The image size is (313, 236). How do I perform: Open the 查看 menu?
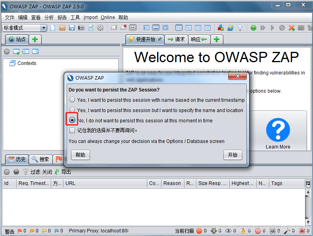pyautogui.click(x=36, y=17)
